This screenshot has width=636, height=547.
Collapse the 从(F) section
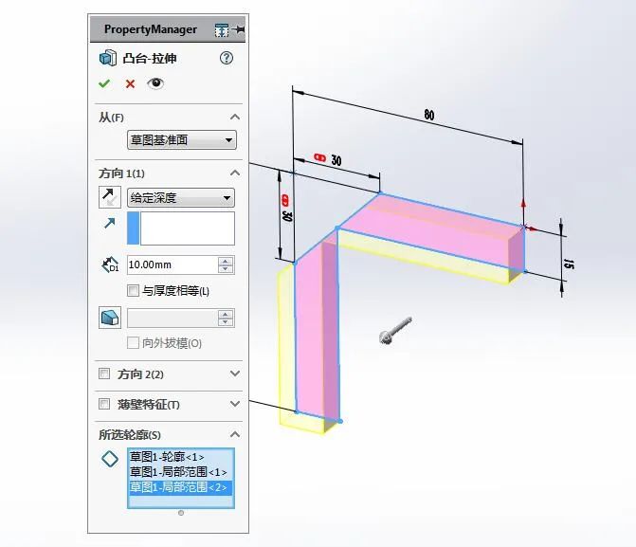pos(235,117)
